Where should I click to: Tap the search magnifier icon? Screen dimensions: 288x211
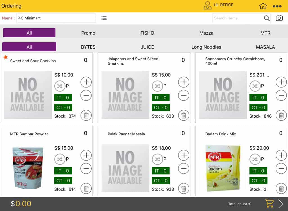[x=267, y=18]
